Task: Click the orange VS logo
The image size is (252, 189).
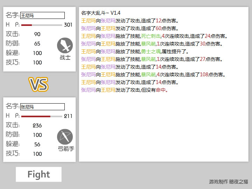Action: [38, 84]
